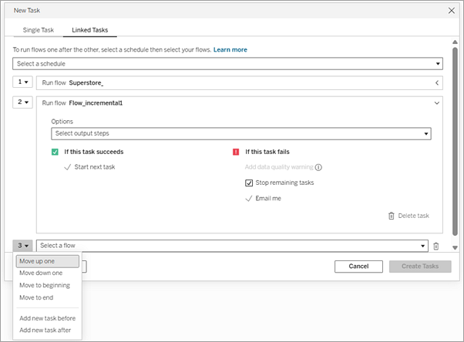464x342 pixels.
Task: Choose Move to beginning from the menu
Action: coord(45,285)
